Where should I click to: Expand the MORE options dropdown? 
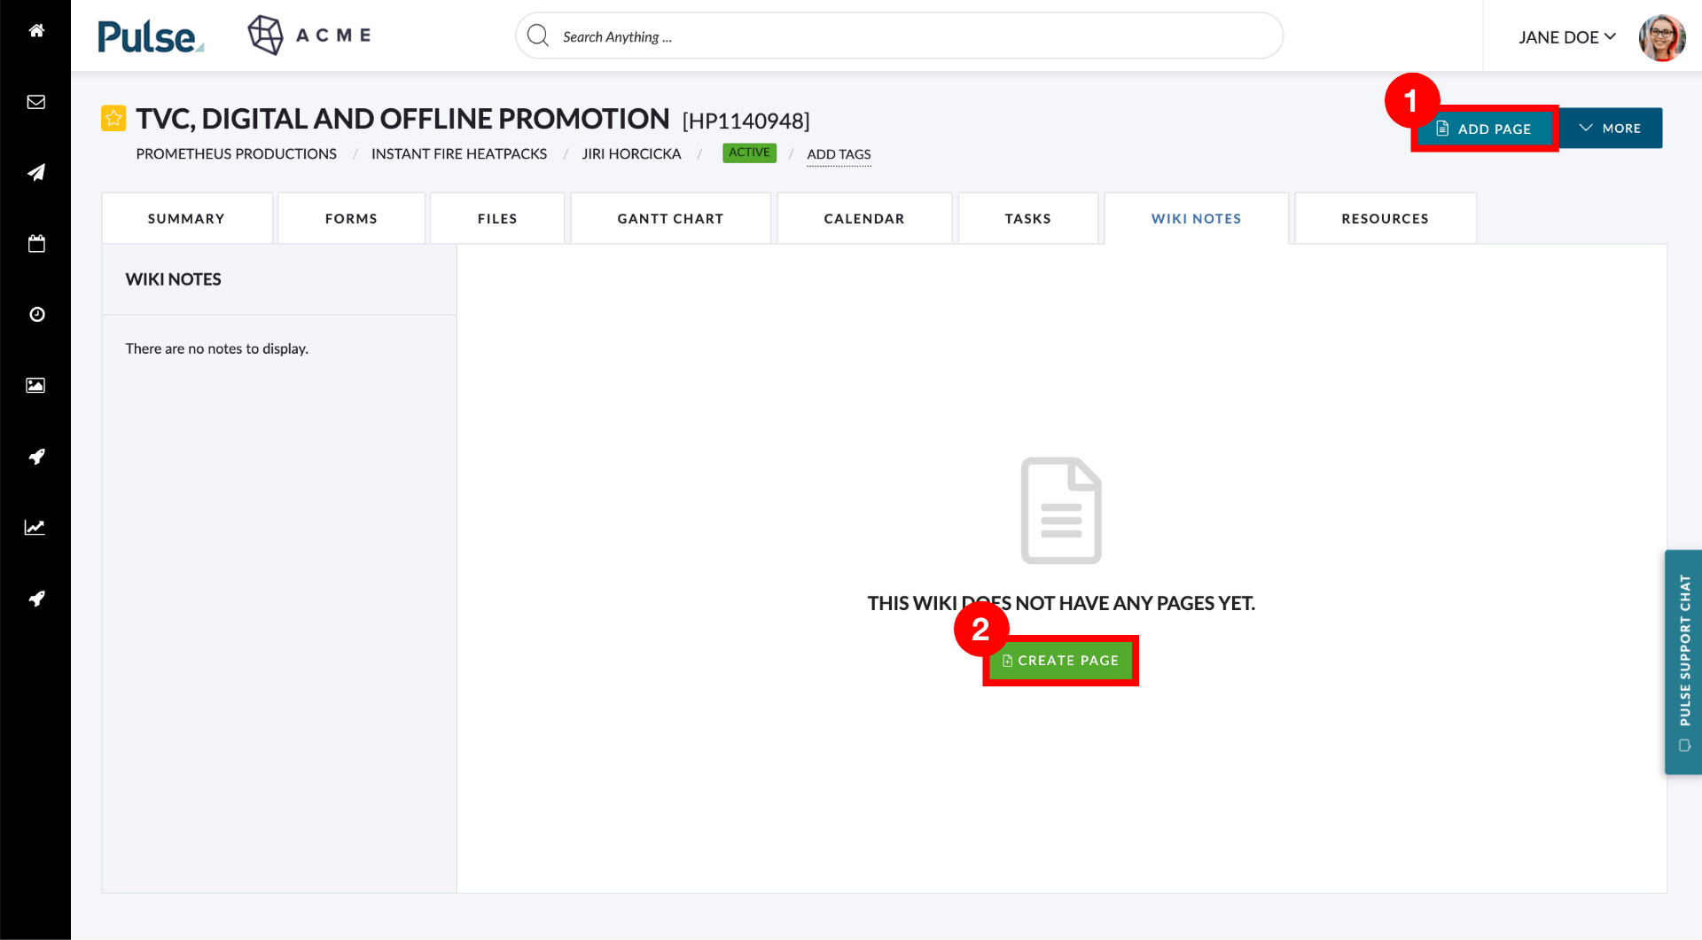pyautogui.click(x=1610, y=128)
